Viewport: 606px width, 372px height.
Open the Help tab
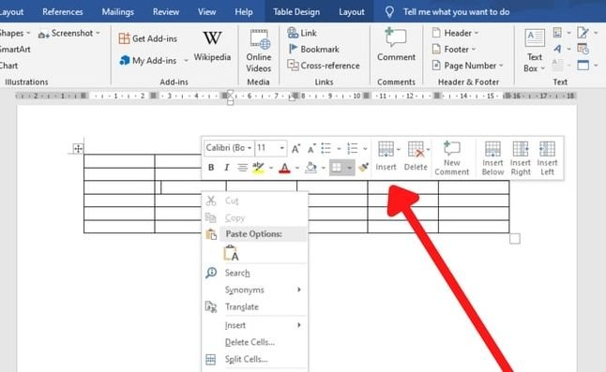(244, 12)
